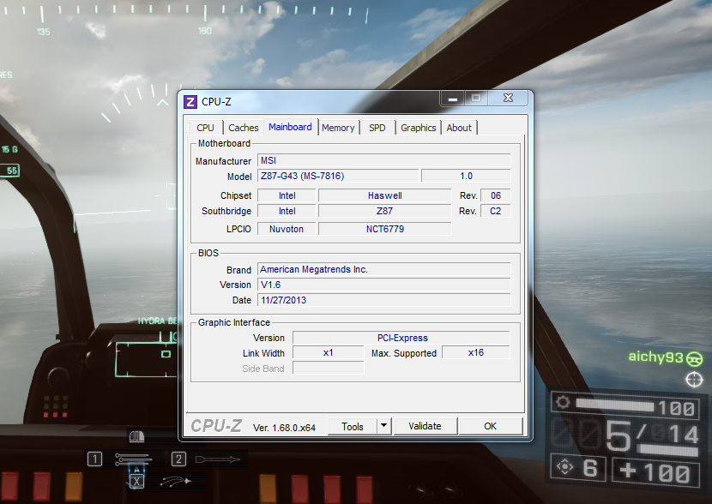
Task: Click weapon slot 2 number box
Action: (178, 459)
